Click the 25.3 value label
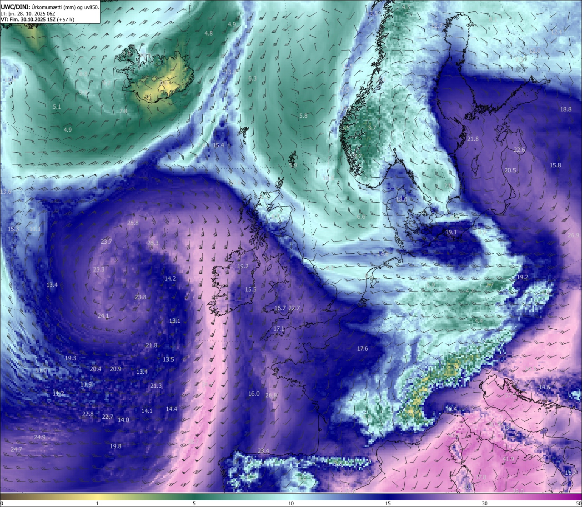 tap(99, 269)
